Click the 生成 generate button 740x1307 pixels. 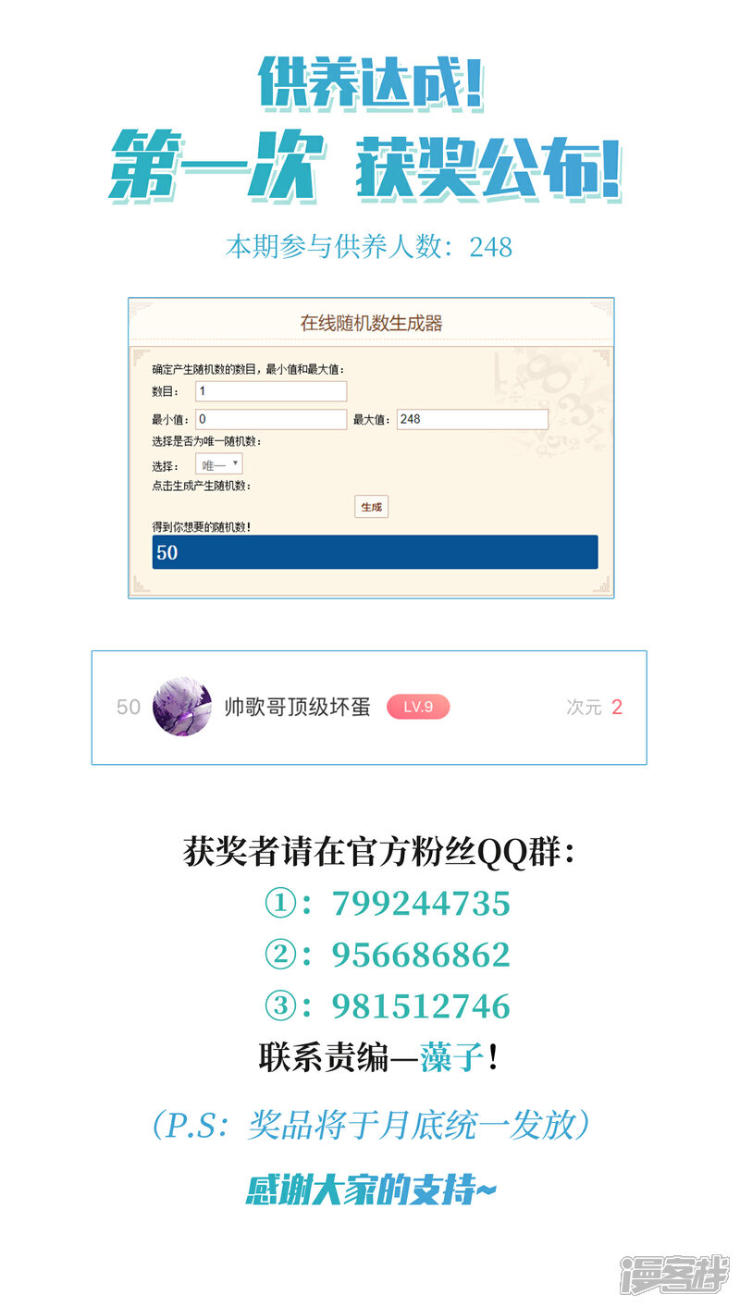(371, 507)
